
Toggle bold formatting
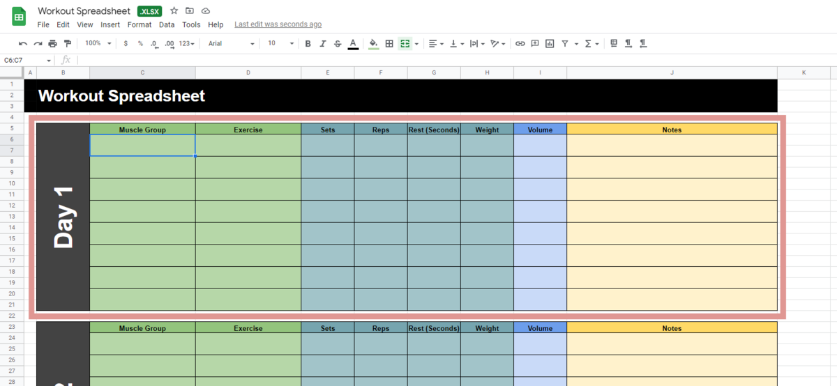coord(308,43)
